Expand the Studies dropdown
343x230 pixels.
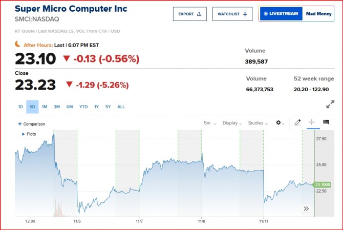click(x=258, y=123)
